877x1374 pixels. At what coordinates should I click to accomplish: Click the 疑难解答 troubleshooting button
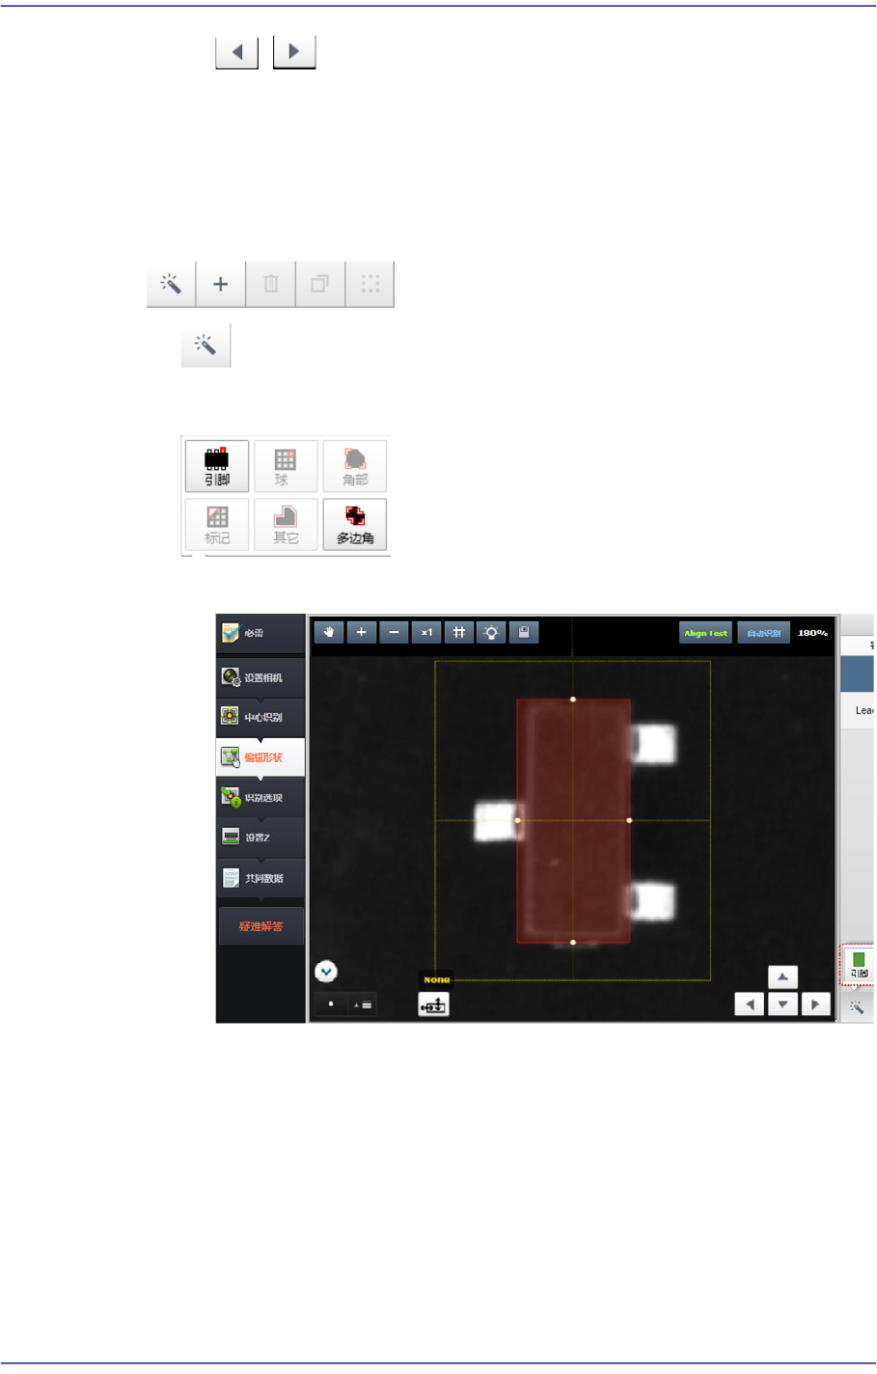(261, 926)
